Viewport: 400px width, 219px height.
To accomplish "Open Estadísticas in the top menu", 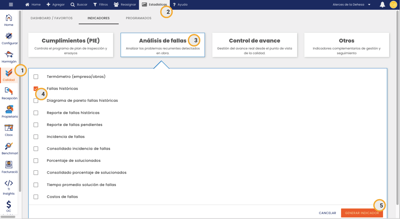I will click(x=155, y=5).
